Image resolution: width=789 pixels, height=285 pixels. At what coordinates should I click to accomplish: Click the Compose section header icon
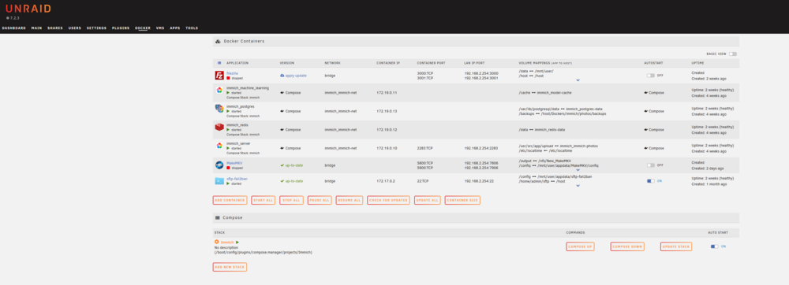click(x=218, y=218)
